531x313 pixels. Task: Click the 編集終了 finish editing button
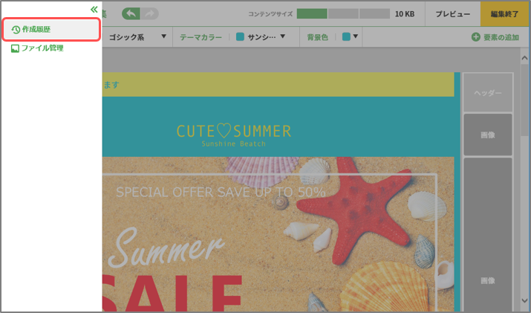[504, 14]
